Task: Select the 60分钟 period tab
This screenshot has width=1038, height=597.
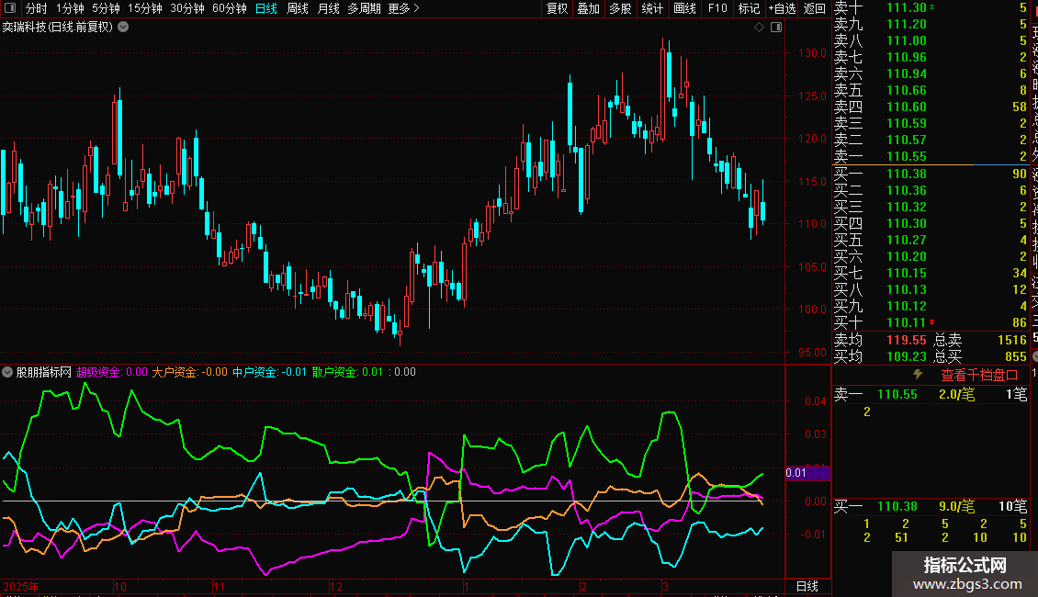Action: 229,8
